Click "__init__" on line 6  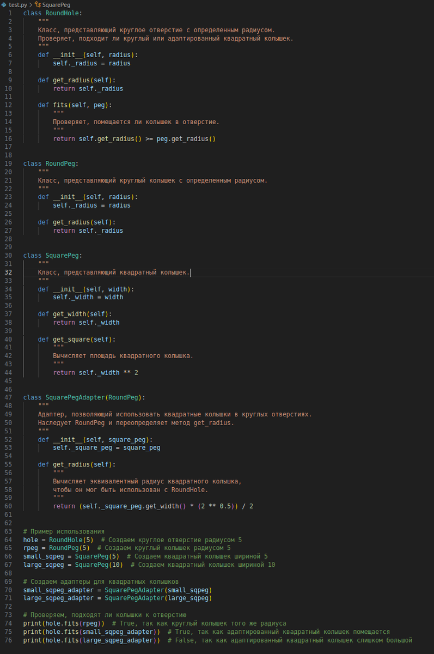click(x=68, y=55)
